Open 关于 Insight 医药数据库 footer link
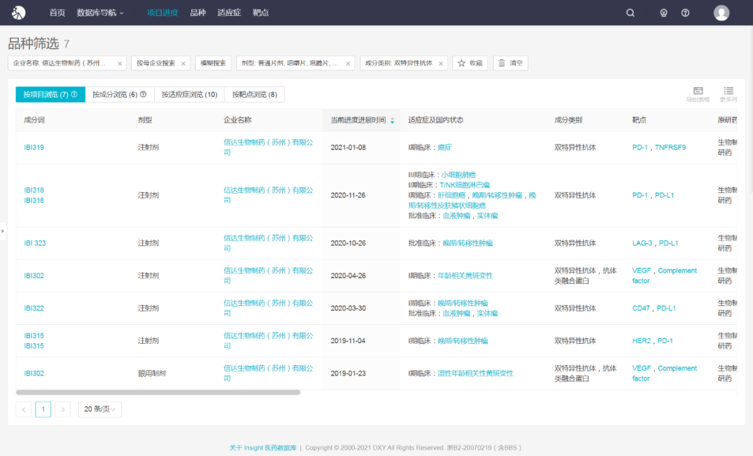The image size is (753, 456). 263,448
